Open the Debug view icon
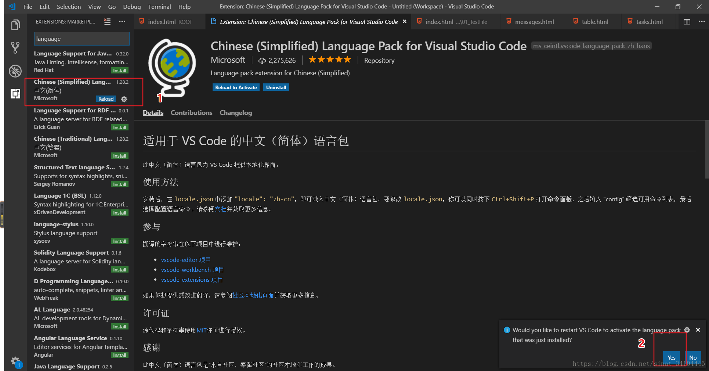The height and width of the screenshot is (371, 709). click(15, 71)
